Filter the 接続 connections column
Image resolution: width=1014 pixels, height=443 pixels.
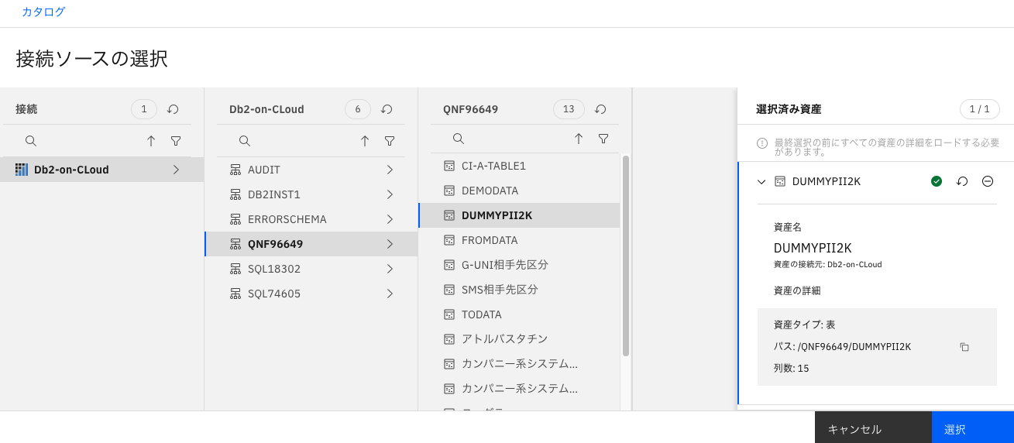[x=176, y=141]
